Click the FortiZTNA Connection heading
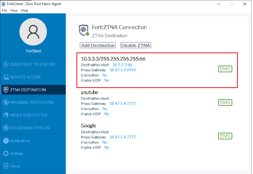 point(119,27)
